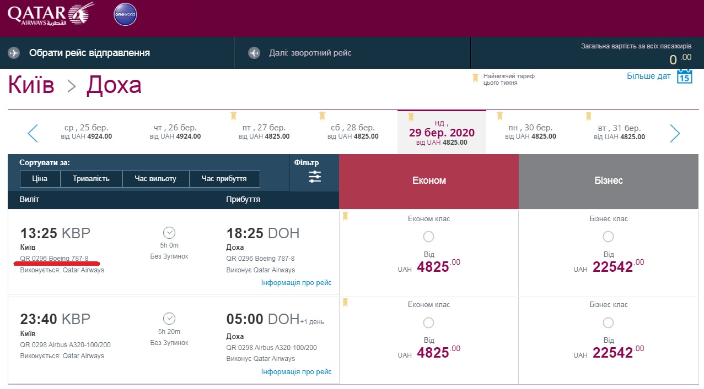
Task: Go to previous dates with left arrow
Action: point(33,133)
